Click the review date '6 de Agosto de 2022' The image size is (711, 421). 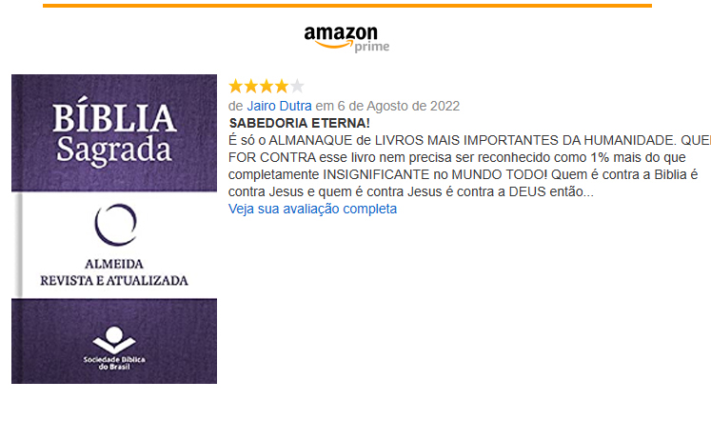pyautogui.click(x=399, y=106)
